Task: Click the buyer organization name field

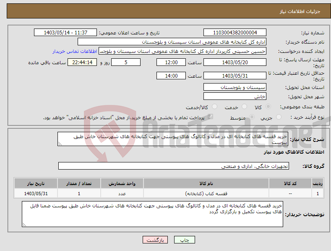Action: coord(172,42)
